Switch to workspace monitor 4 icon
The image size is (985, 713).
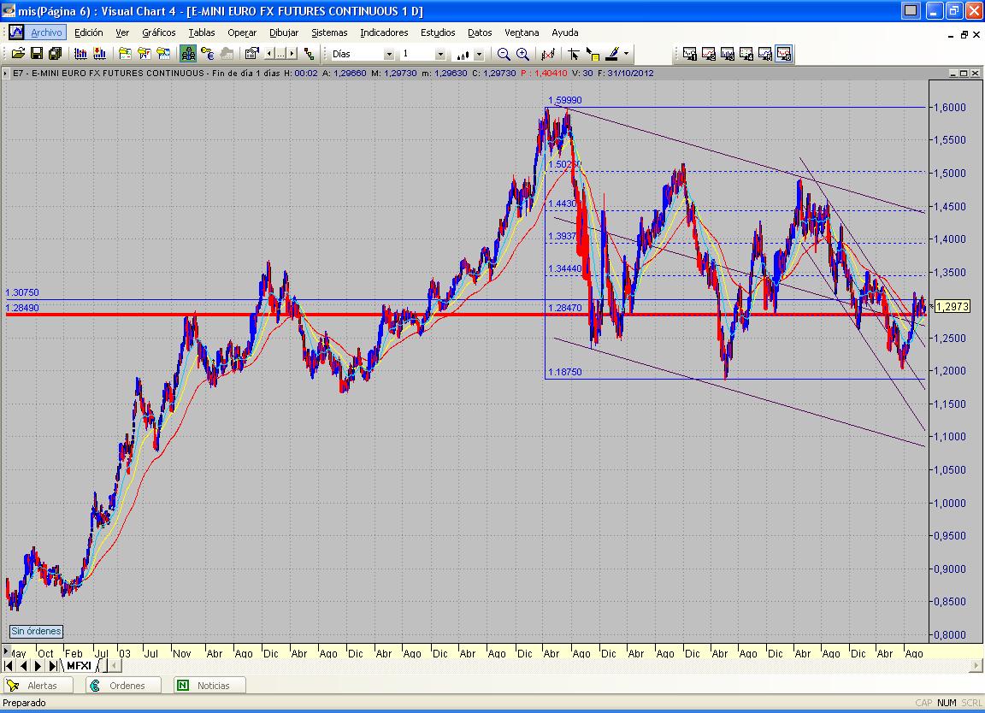pos(746,54)
